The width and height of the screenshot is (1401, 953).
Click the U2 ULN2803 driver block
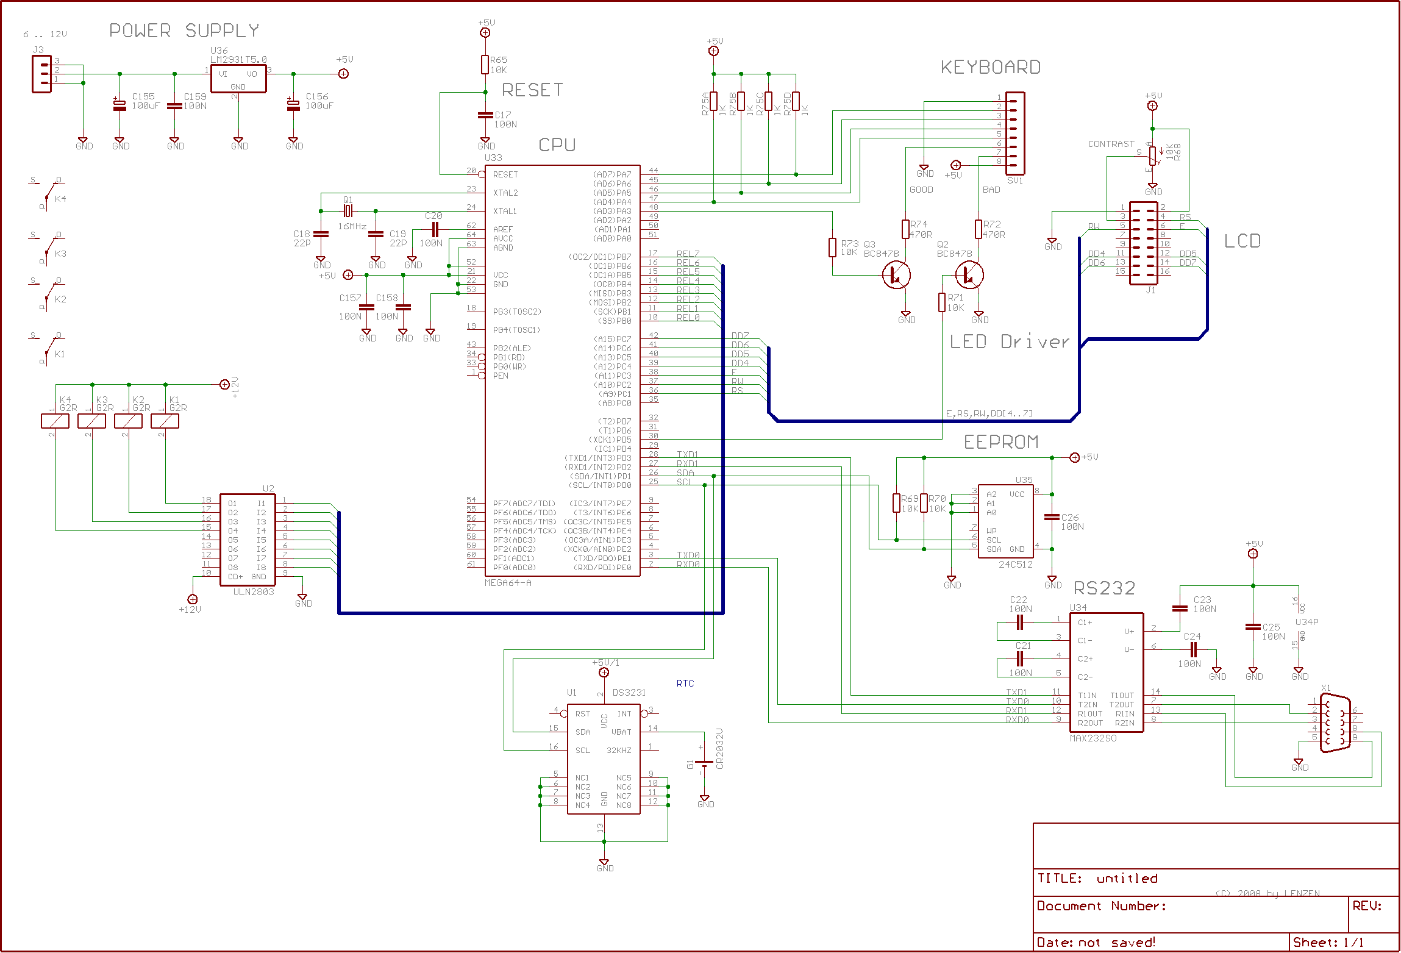(x=248, y=540)
